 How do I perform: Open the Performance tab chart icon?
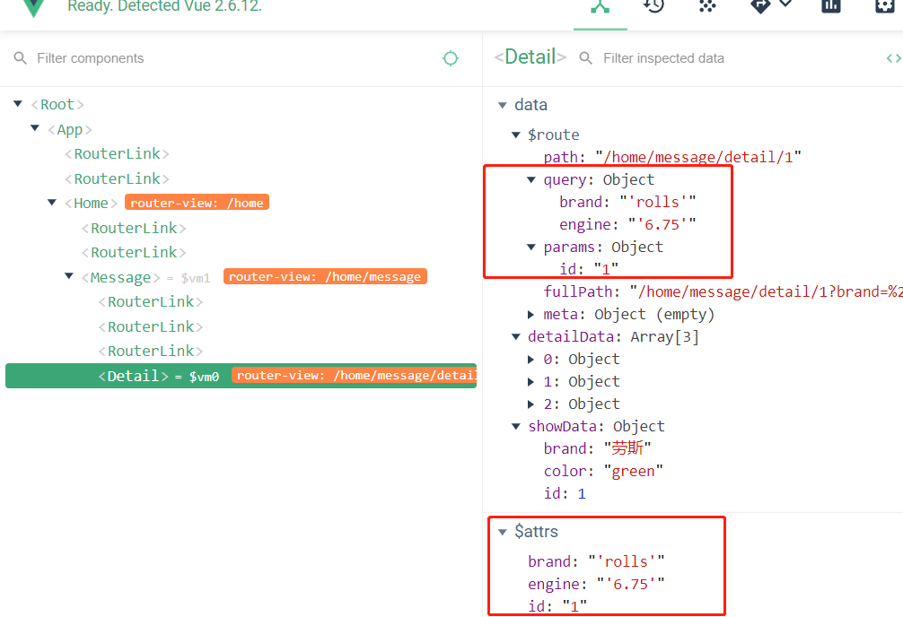831,5
